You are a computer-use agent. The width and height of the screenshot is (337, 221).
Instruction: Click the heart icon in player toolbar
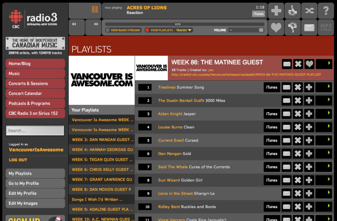click(276, 27)
